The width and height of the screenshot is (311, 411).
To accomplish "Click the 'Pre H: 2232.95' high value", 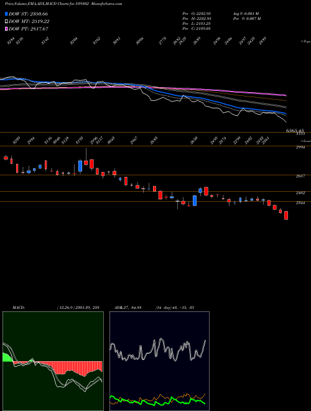I will point(197,19).
